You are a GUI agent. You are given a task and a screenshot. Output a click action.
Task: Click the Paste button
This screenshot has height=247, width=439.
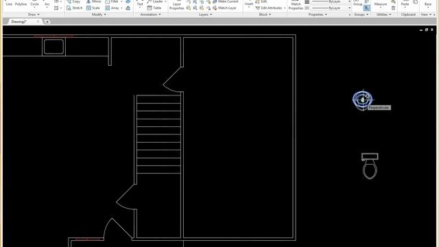405,3
